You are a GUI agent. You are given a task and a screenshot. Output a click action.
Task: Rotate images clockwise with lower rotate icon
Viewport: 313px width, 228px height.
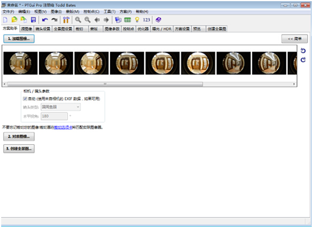click(x=303, y=60)
